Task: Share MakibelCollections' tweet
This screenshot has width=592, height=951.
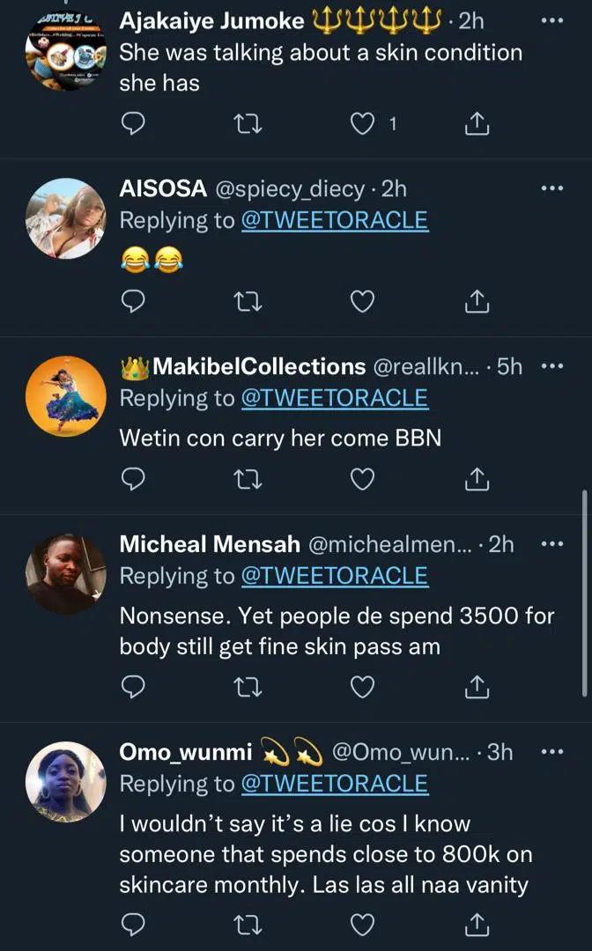Action: [x=476, y=479]
